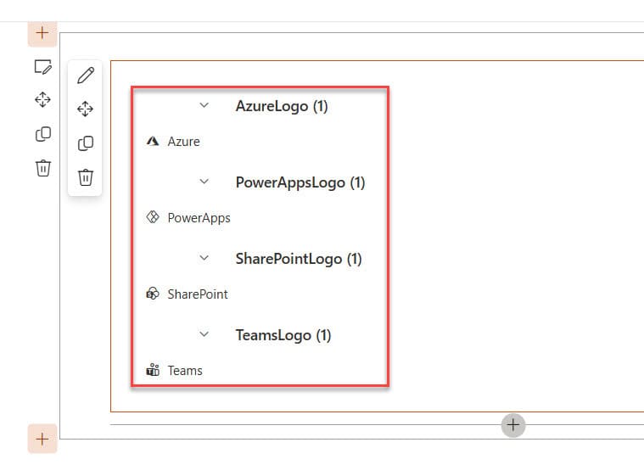Click the SharePoint logo icon

[x=153, y=294]
